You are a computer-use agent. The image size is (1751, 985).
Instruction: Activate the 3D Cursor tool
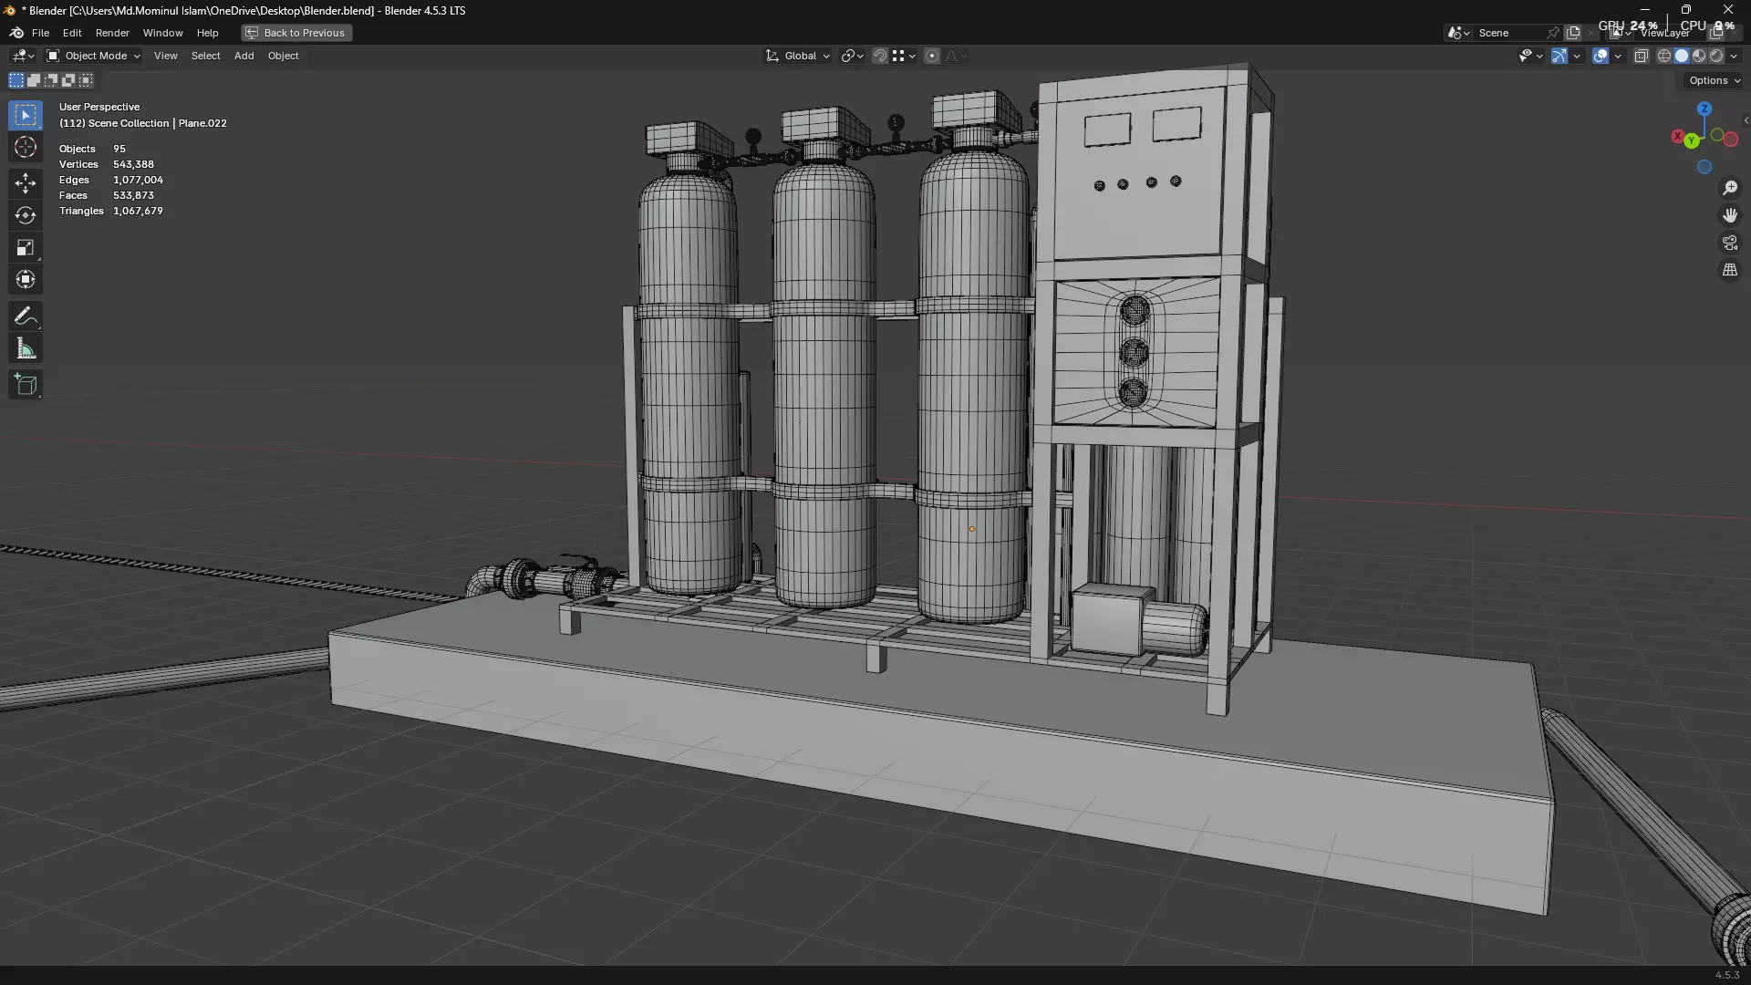pos(26,148)
